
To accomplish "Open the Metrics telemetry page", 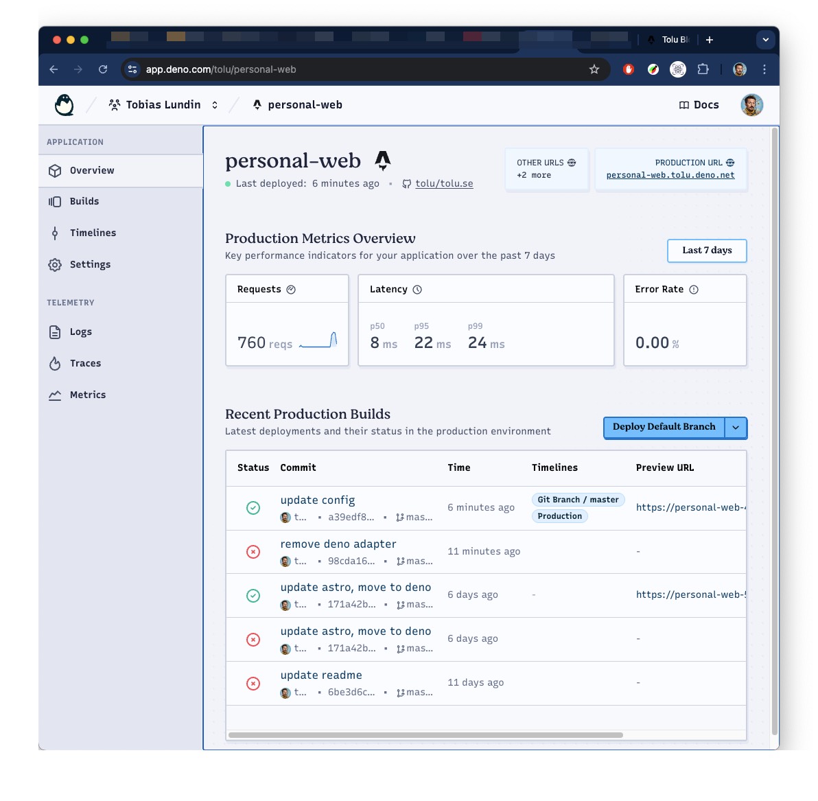I will [x=121, y=395].
